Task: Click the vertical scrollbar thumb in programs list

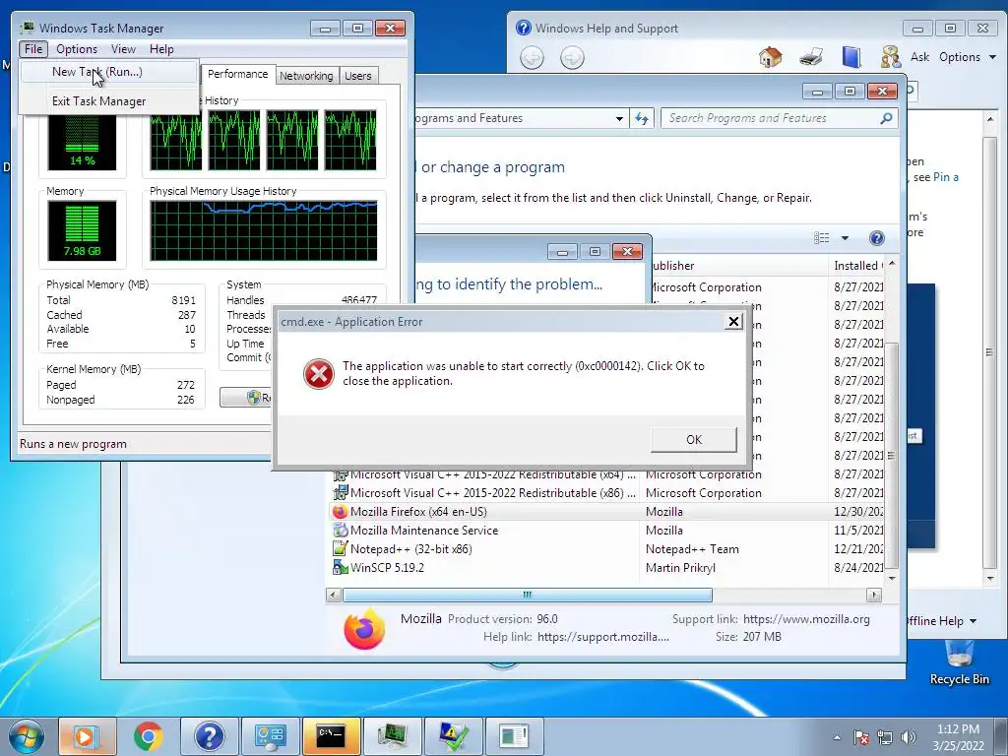Action: (x=891, y=457)
